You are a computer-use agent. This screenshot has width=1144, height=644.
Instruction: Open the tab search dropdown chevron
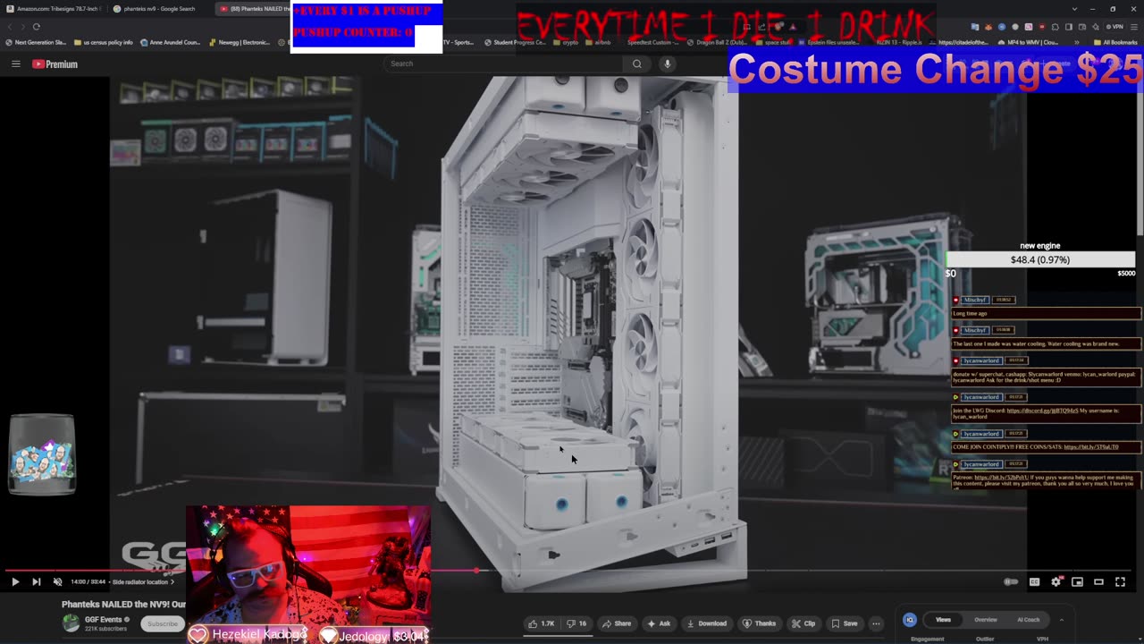pyautogui.click(x=1075, y=9)
